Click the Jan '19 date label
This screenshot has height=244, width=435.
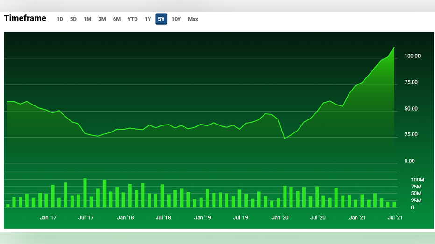click(x=202, y=218)
